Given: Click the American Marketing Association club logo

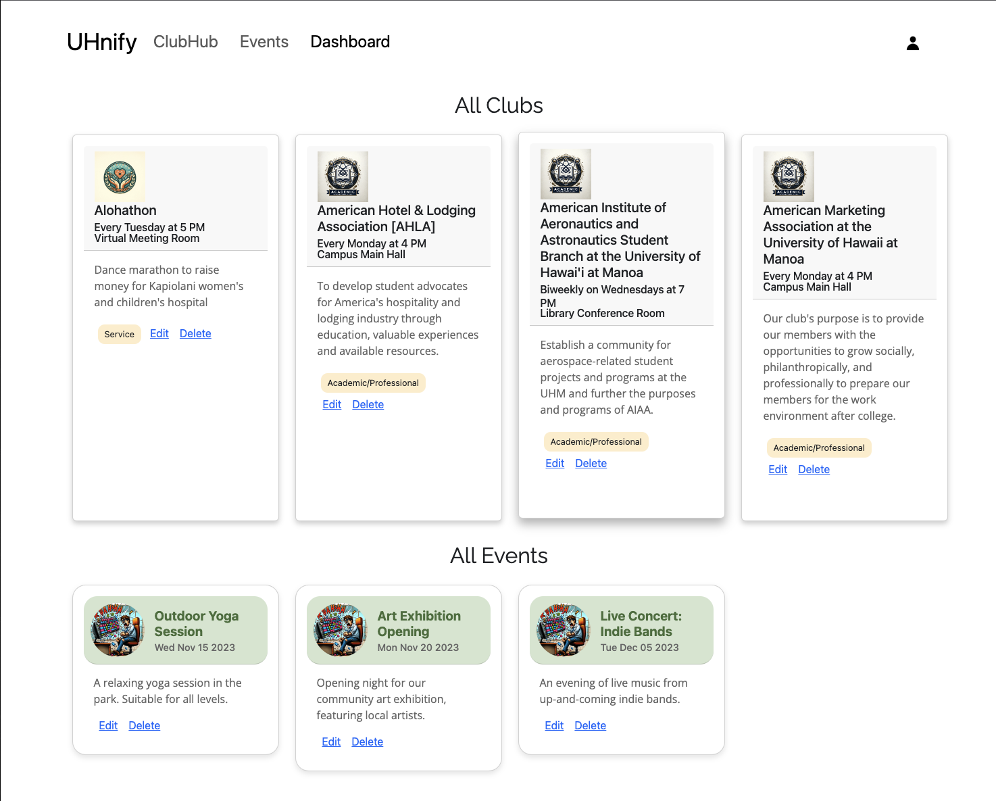Looking at the screenshot, I should [x=789, y=176].
